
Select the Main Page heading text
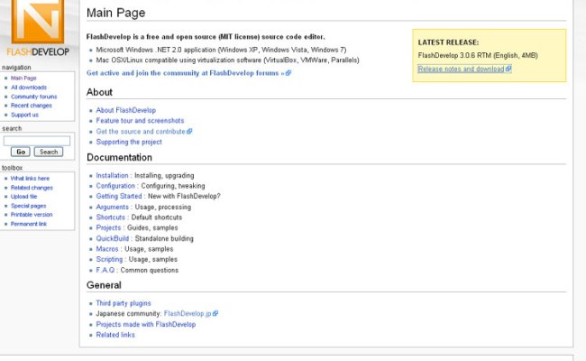(116, 13)
